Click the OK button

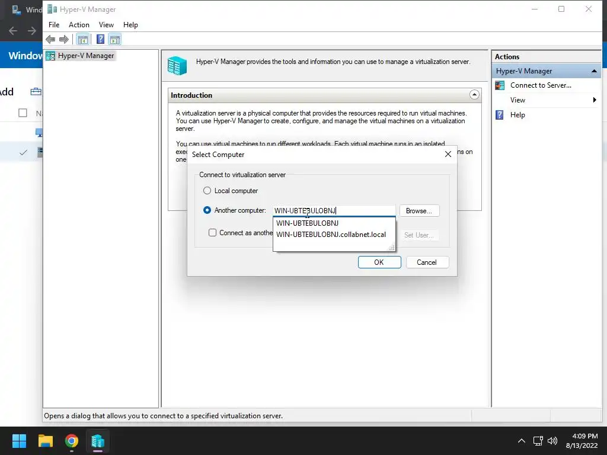point(379,262)
